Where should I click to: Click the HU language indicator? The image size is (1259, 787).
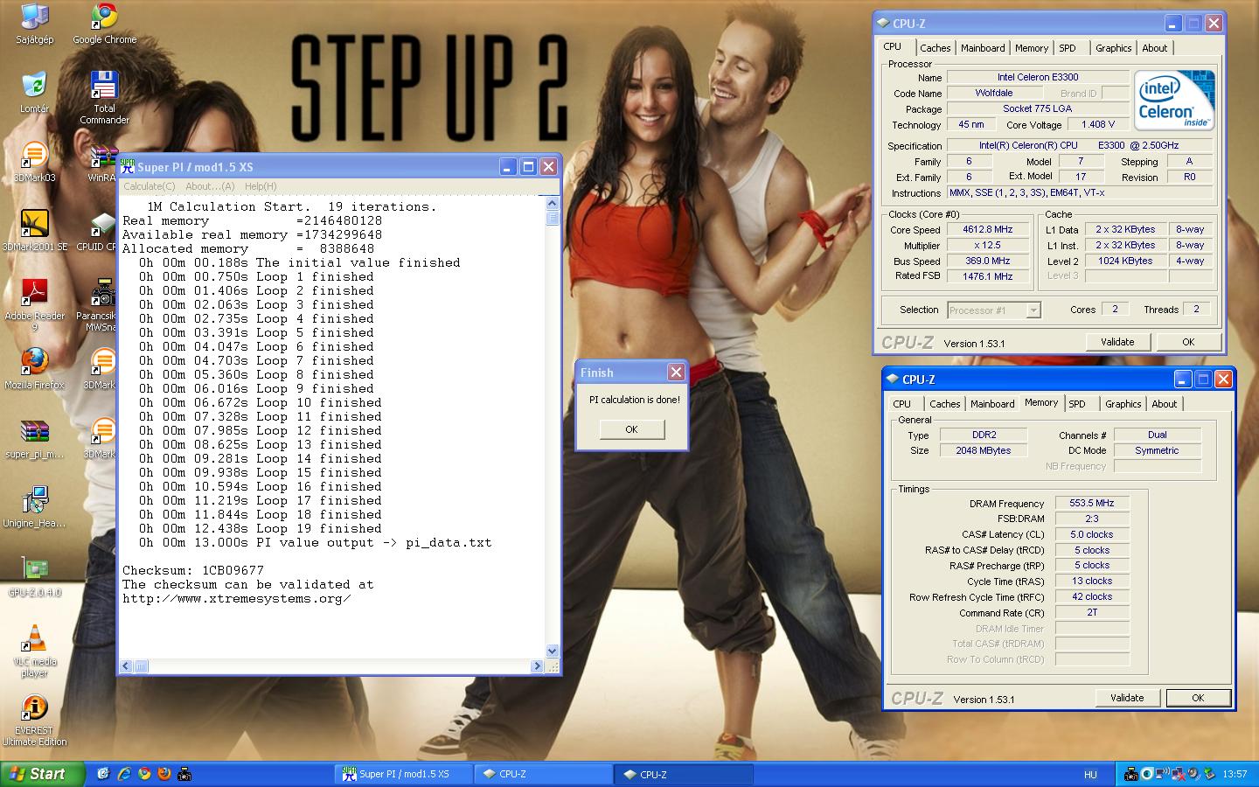tap(1090, 775)
